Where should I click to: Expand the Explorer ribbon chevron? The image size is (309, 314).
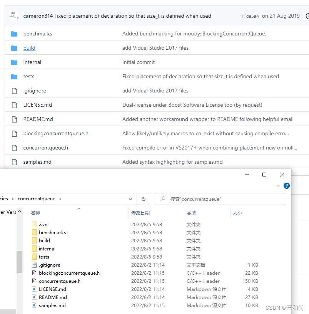278,186
